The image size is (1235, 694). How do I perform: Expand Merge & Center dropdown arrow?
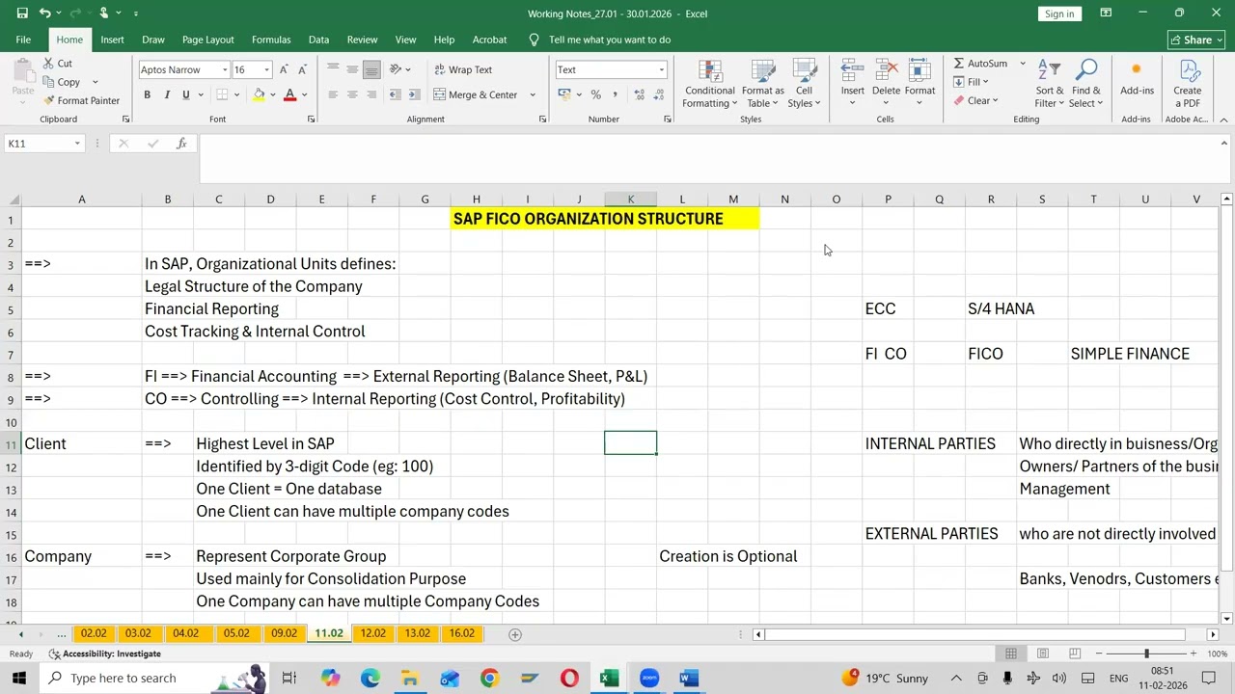coord(532,94)
